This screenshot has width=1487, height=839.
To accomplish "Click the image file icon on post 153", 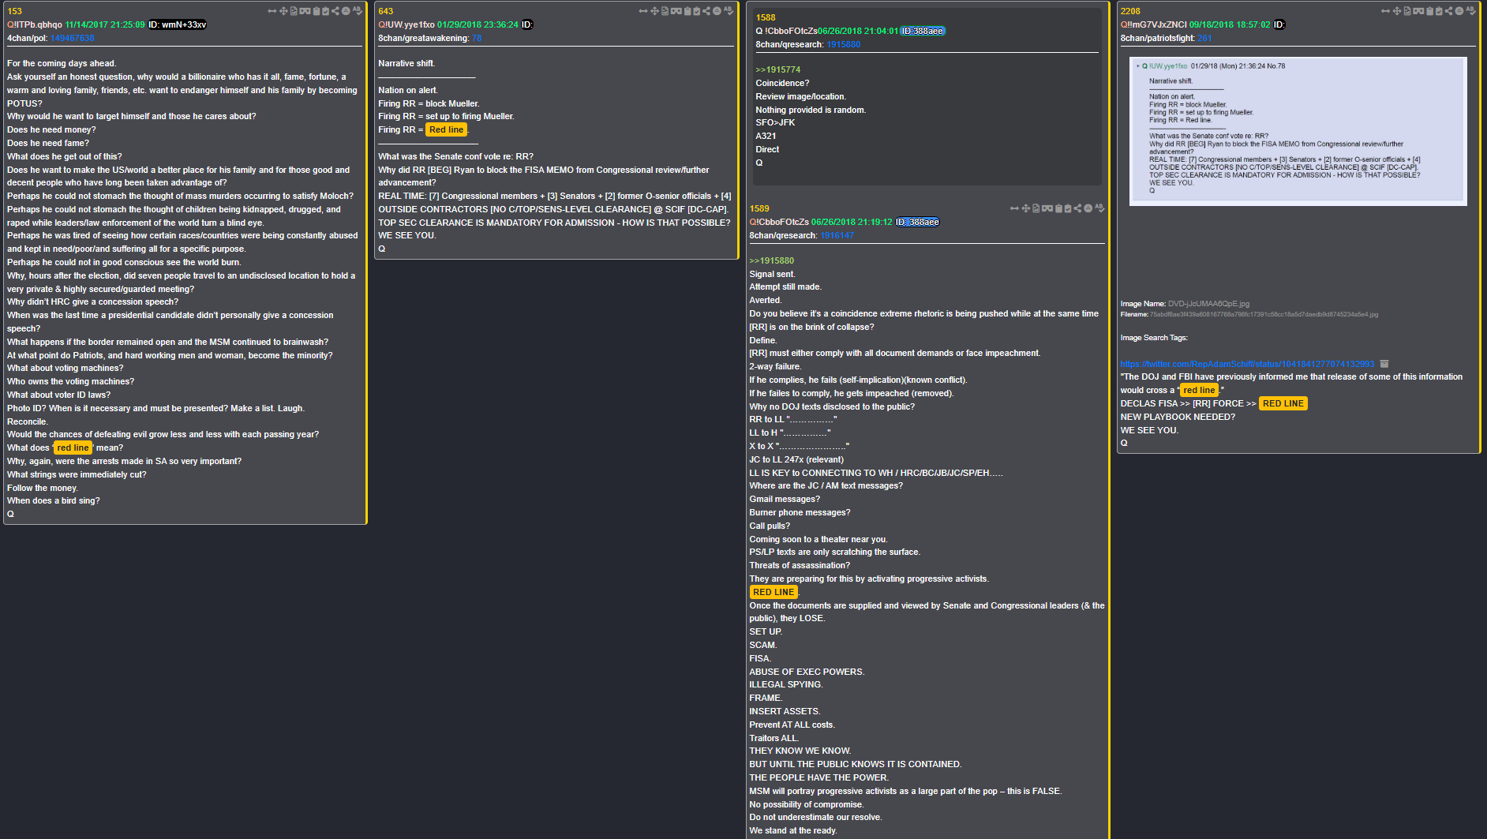I will pos(294,11).
